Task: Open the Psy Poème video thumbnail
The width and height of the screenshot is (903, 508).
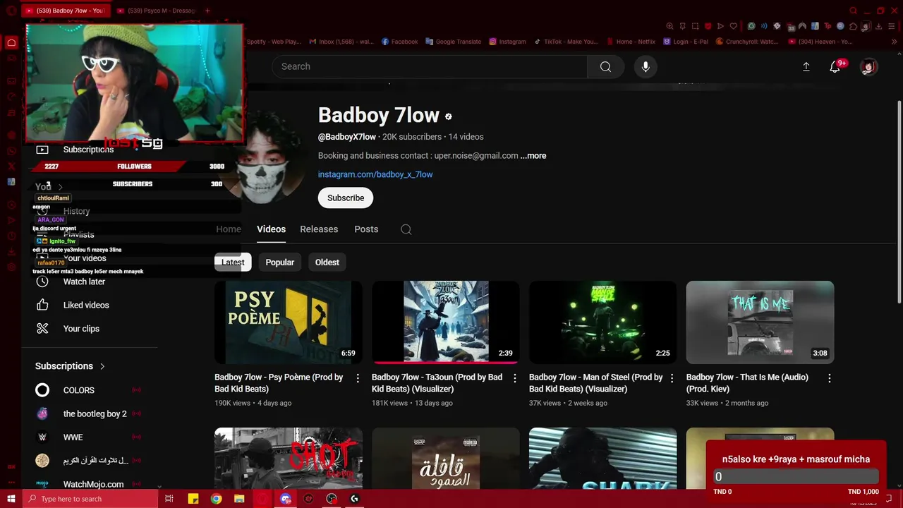Action: tap(289, 322)
